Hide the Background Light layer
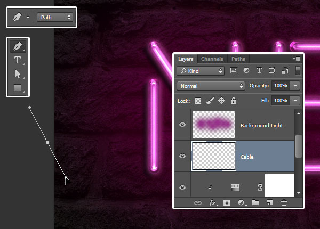 183,125
